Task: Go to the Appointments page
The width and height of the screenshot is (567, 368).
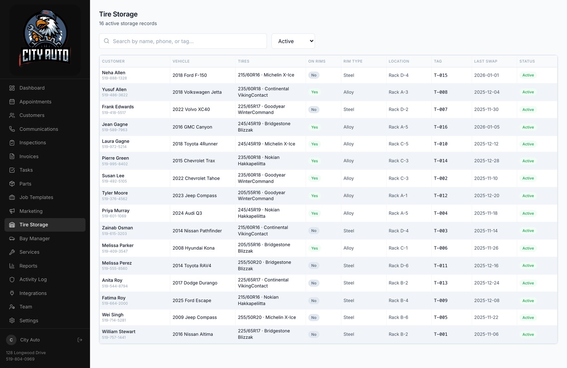Action: 45,102
